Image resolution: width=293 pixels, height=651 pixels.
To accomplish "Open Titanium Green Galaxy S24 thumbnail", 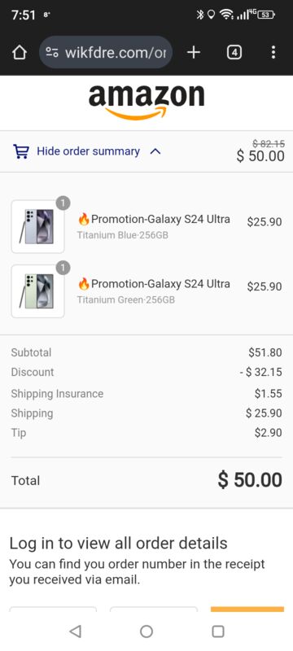I will pyautogui.click(x=37, y=291).
